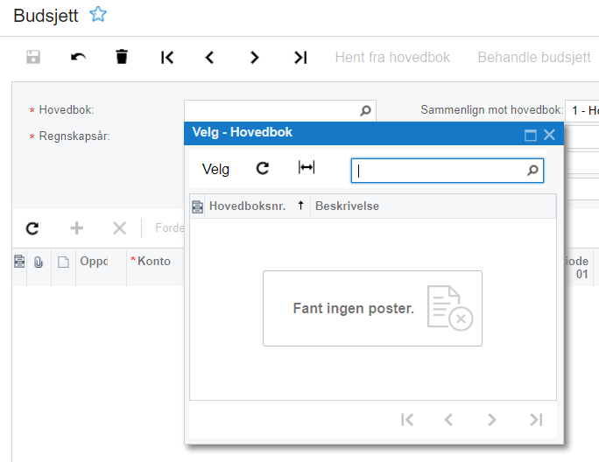599x462 pixels.
Task: Close the Velg - Hovedbok dialog
Action: pyautogui.click(x=549, y=135)
